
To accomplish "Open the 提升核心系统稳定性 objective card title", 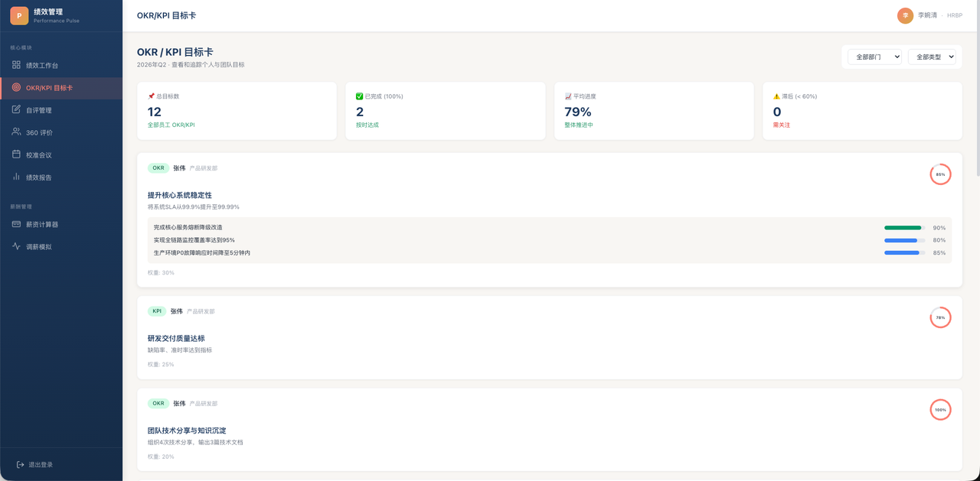I will click(180, 195).
